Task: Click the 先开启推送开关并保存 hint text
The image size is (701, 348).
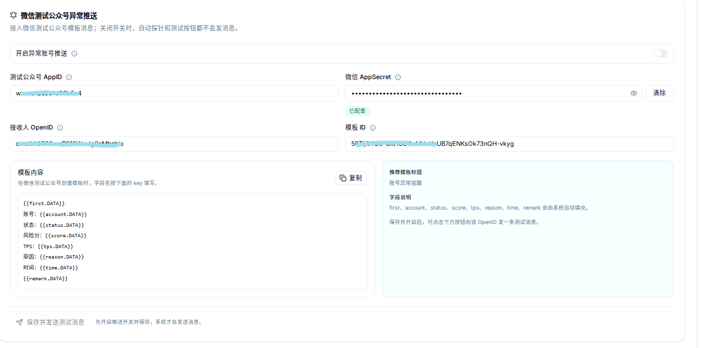Action: click(148, 322)
